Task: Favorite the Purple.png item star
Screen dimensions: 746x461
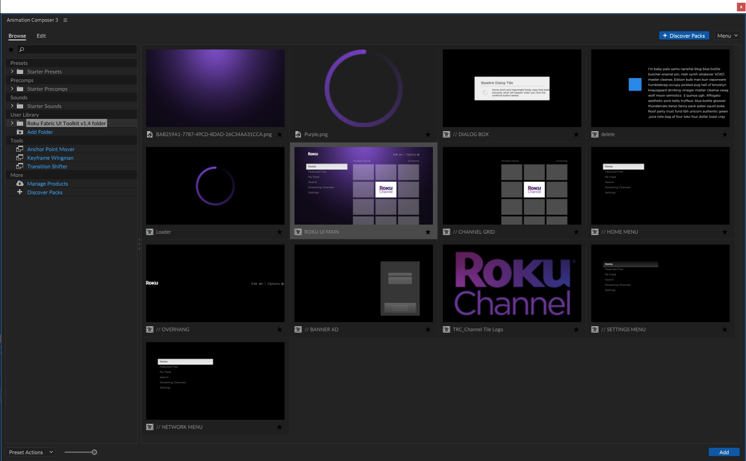Action: (x=428, y=134)
